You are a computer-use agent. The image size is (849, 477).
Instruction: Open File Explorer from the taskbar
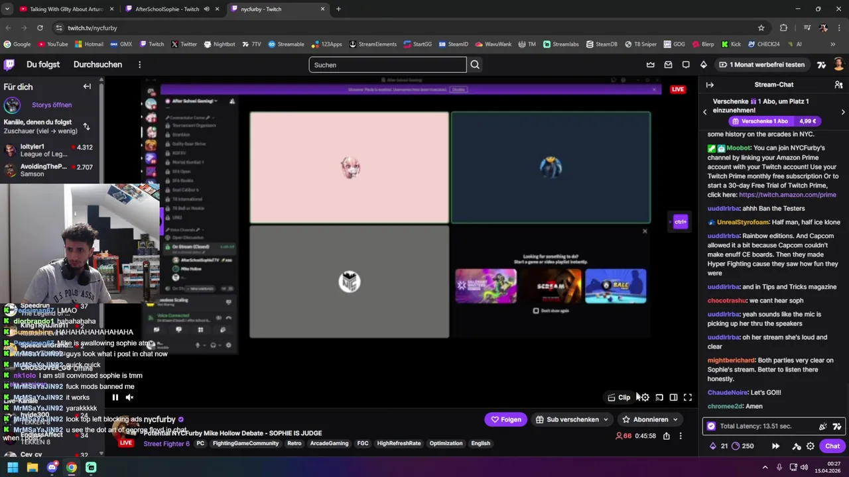click(x=33, y=467)
